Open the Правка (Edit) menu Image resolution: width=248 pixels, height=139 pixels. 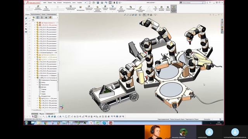point(50,3)
